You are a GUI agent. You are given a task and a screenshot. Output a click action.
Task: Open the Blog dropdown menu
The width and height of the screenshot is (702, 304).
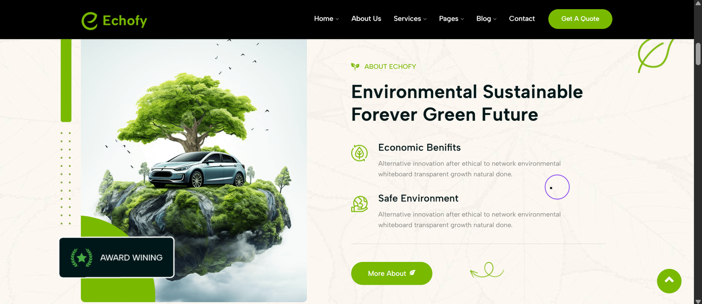tap(487, 18)
